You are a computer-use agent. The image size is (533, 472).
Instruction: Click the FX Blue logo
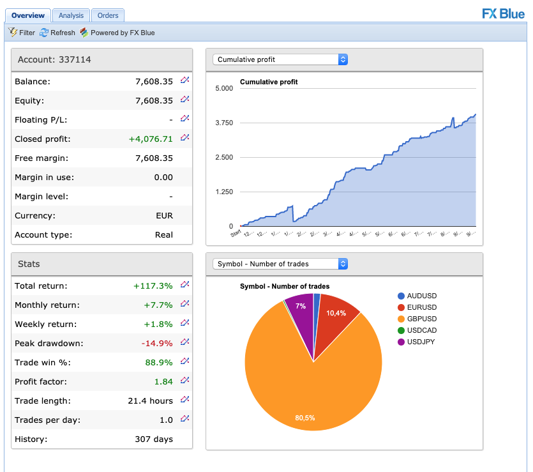coord(503,14)
